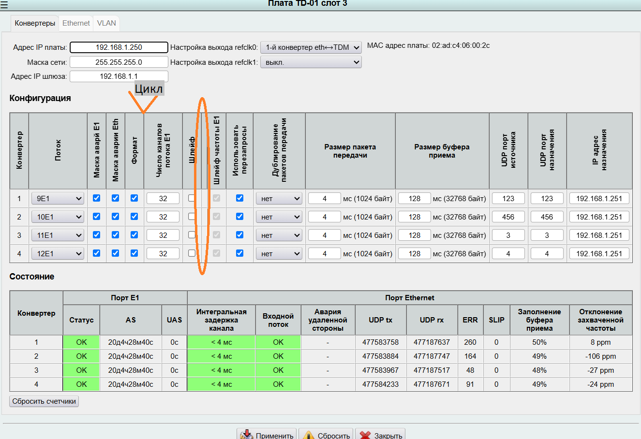Screen dimensions: 641x439
Task: Expand packet duplication dropdown for converter 4
Action: [x=279, y=254]
